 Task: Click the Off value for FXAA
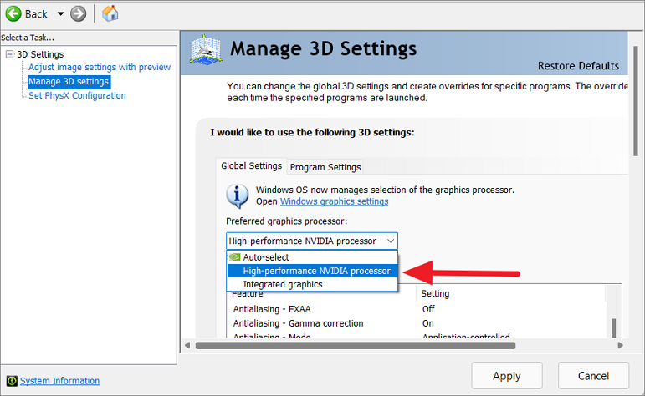(428, 309)
